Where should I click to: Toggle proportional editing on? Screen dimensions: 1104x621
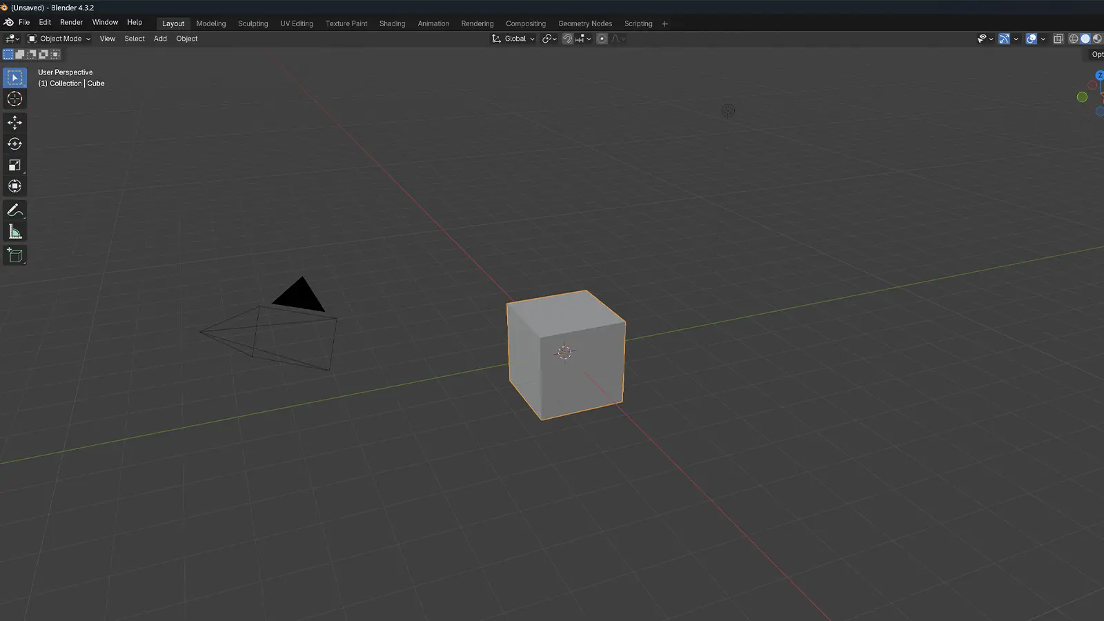pos(602,39)
